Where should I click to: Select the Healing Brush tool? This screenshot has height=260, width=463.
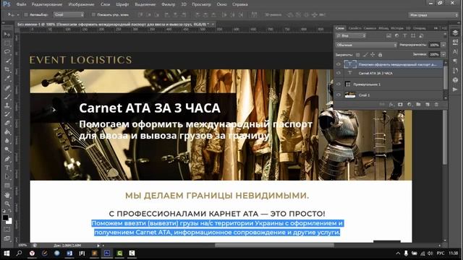(7, 88)
